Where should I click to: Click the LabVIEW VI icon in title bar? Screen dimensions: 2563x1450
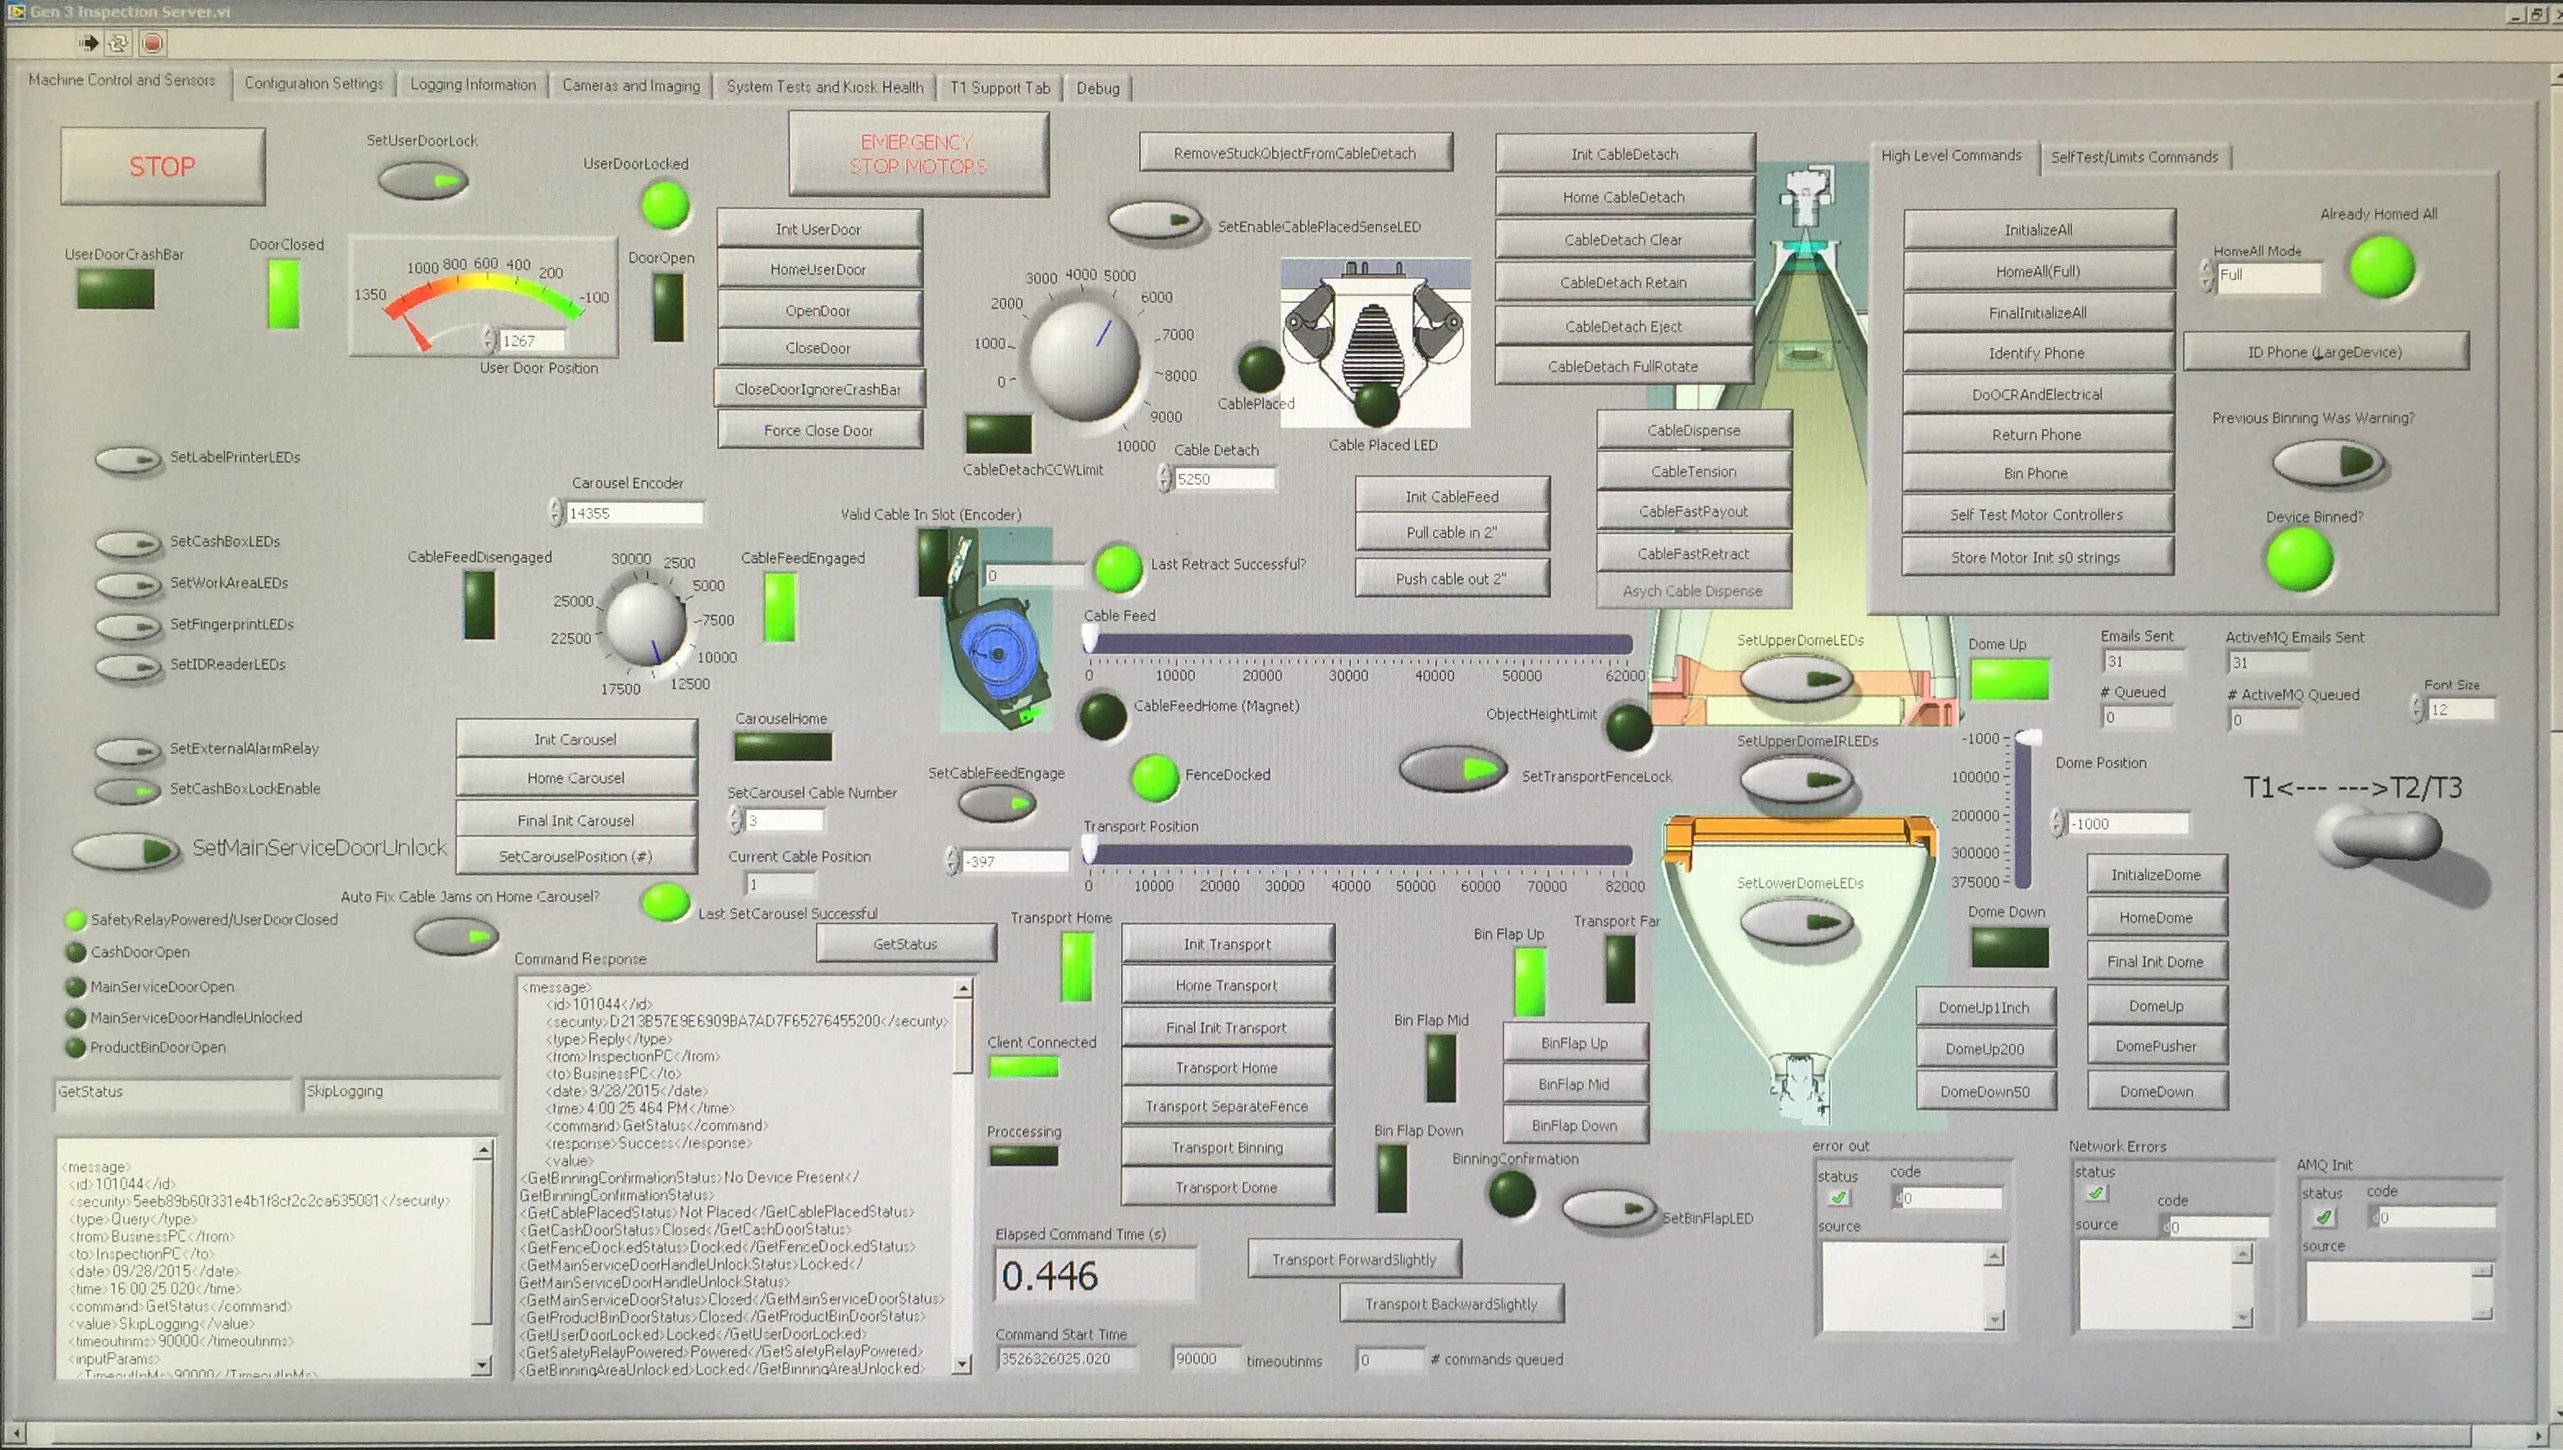click(x=16, y=11)
